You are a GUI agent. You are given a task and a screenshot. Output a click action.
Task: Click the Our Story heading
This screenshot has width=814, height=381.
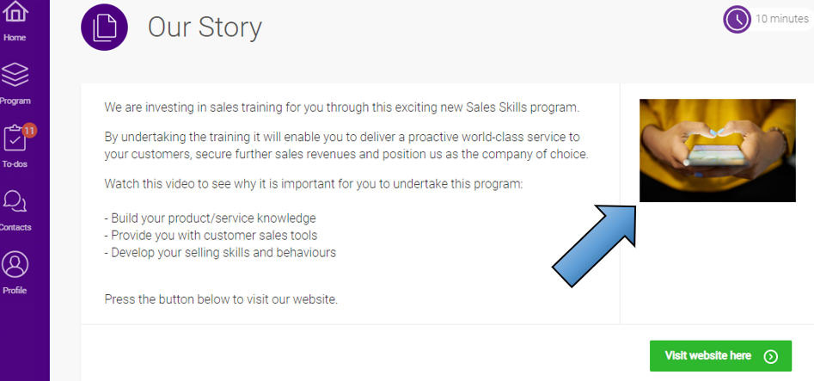tap(205, 28)
